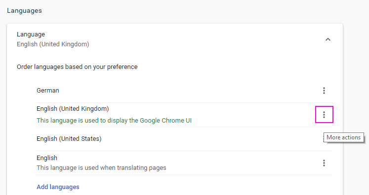Click the green Google Chrome UI note
The height and width of the screenshot is (195, 369).
coord(114,120)
